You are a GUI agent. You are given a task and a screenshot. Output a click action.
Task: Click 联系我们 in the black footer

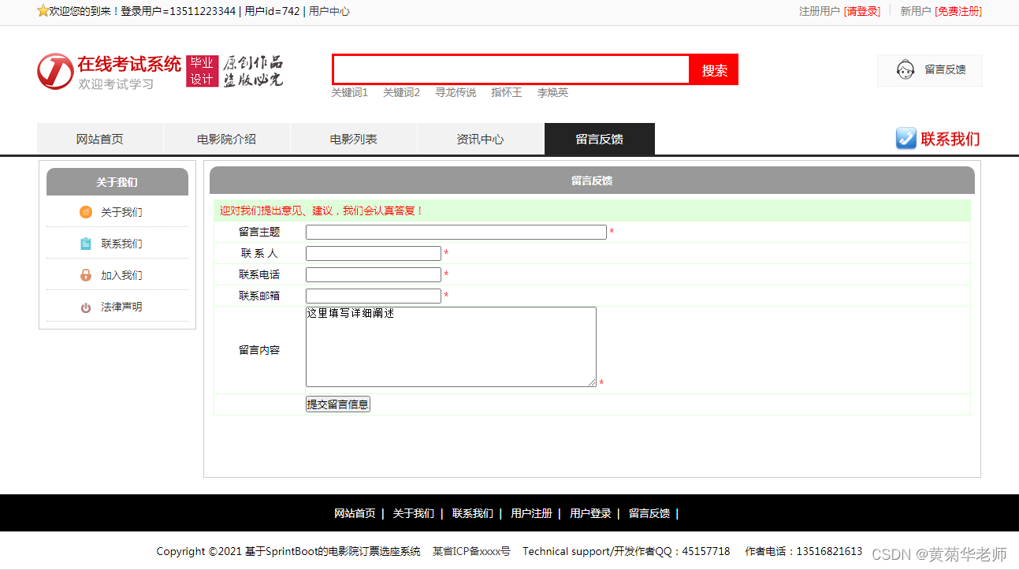pos(473,513)
